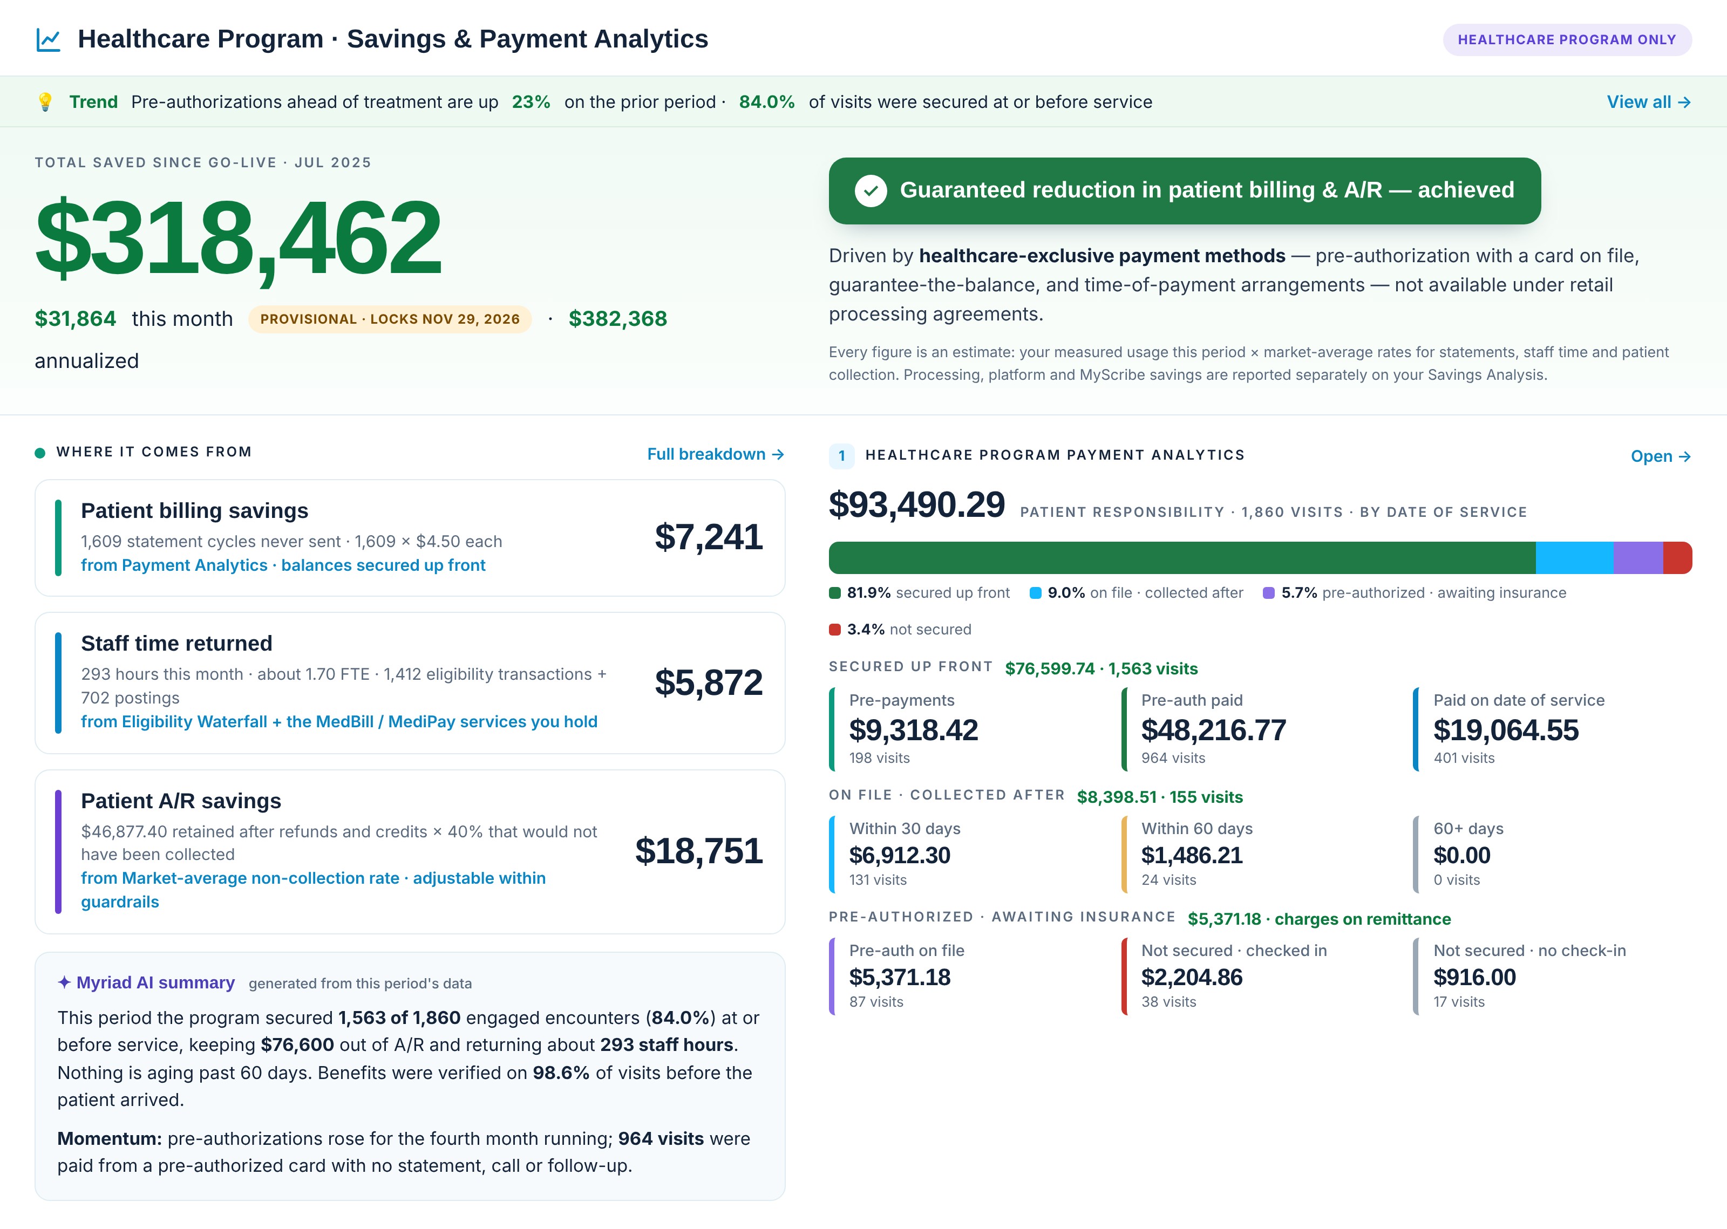Click the Eligibility Waterfall source link

click(339, 722)
